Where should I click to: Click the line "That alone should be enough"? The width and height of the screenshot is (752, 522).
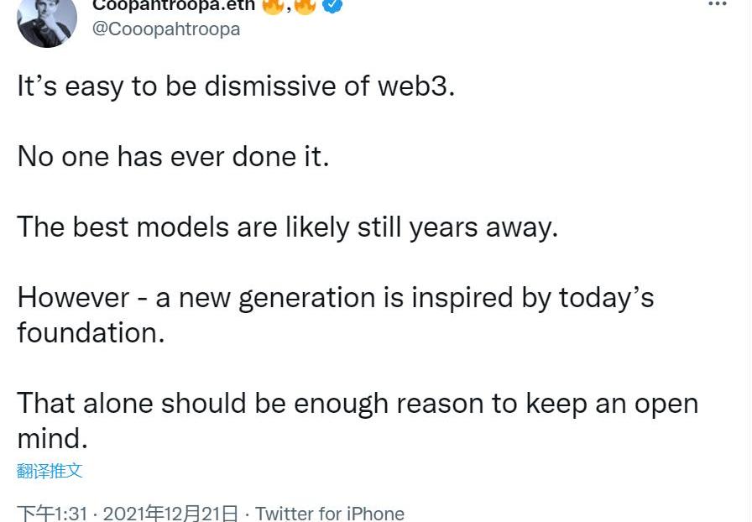click(x=358, y=403)
